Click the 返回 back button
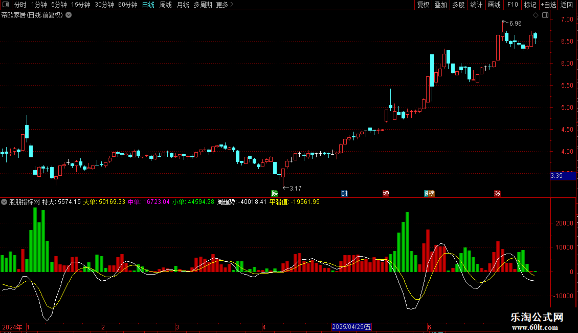 pyautogui.click(x=567, y=5)
